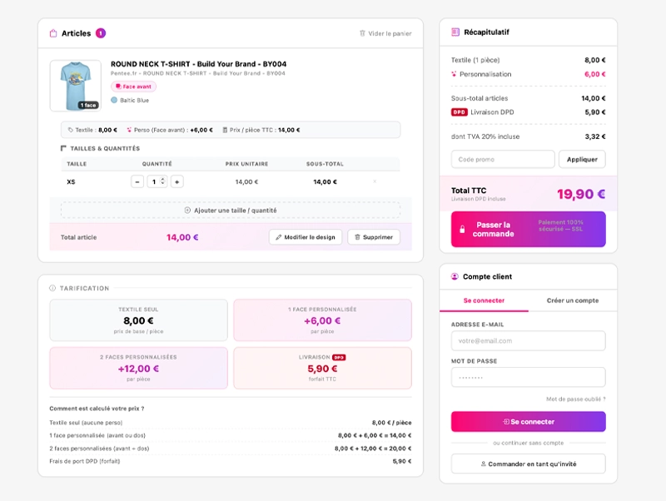Click the shopping bag icon beside Articles
666x501 pixels.
53,33
